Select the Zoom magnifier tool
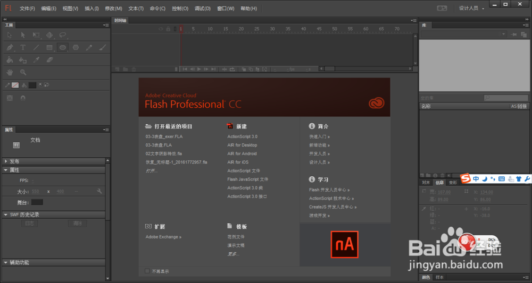532x283 pixels. tap(23, 72)
